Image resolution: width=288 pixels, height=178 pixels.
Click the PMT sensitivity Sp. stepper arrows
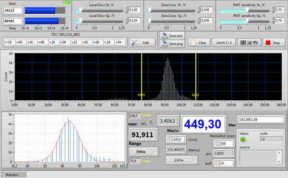(x=273, y=20)
